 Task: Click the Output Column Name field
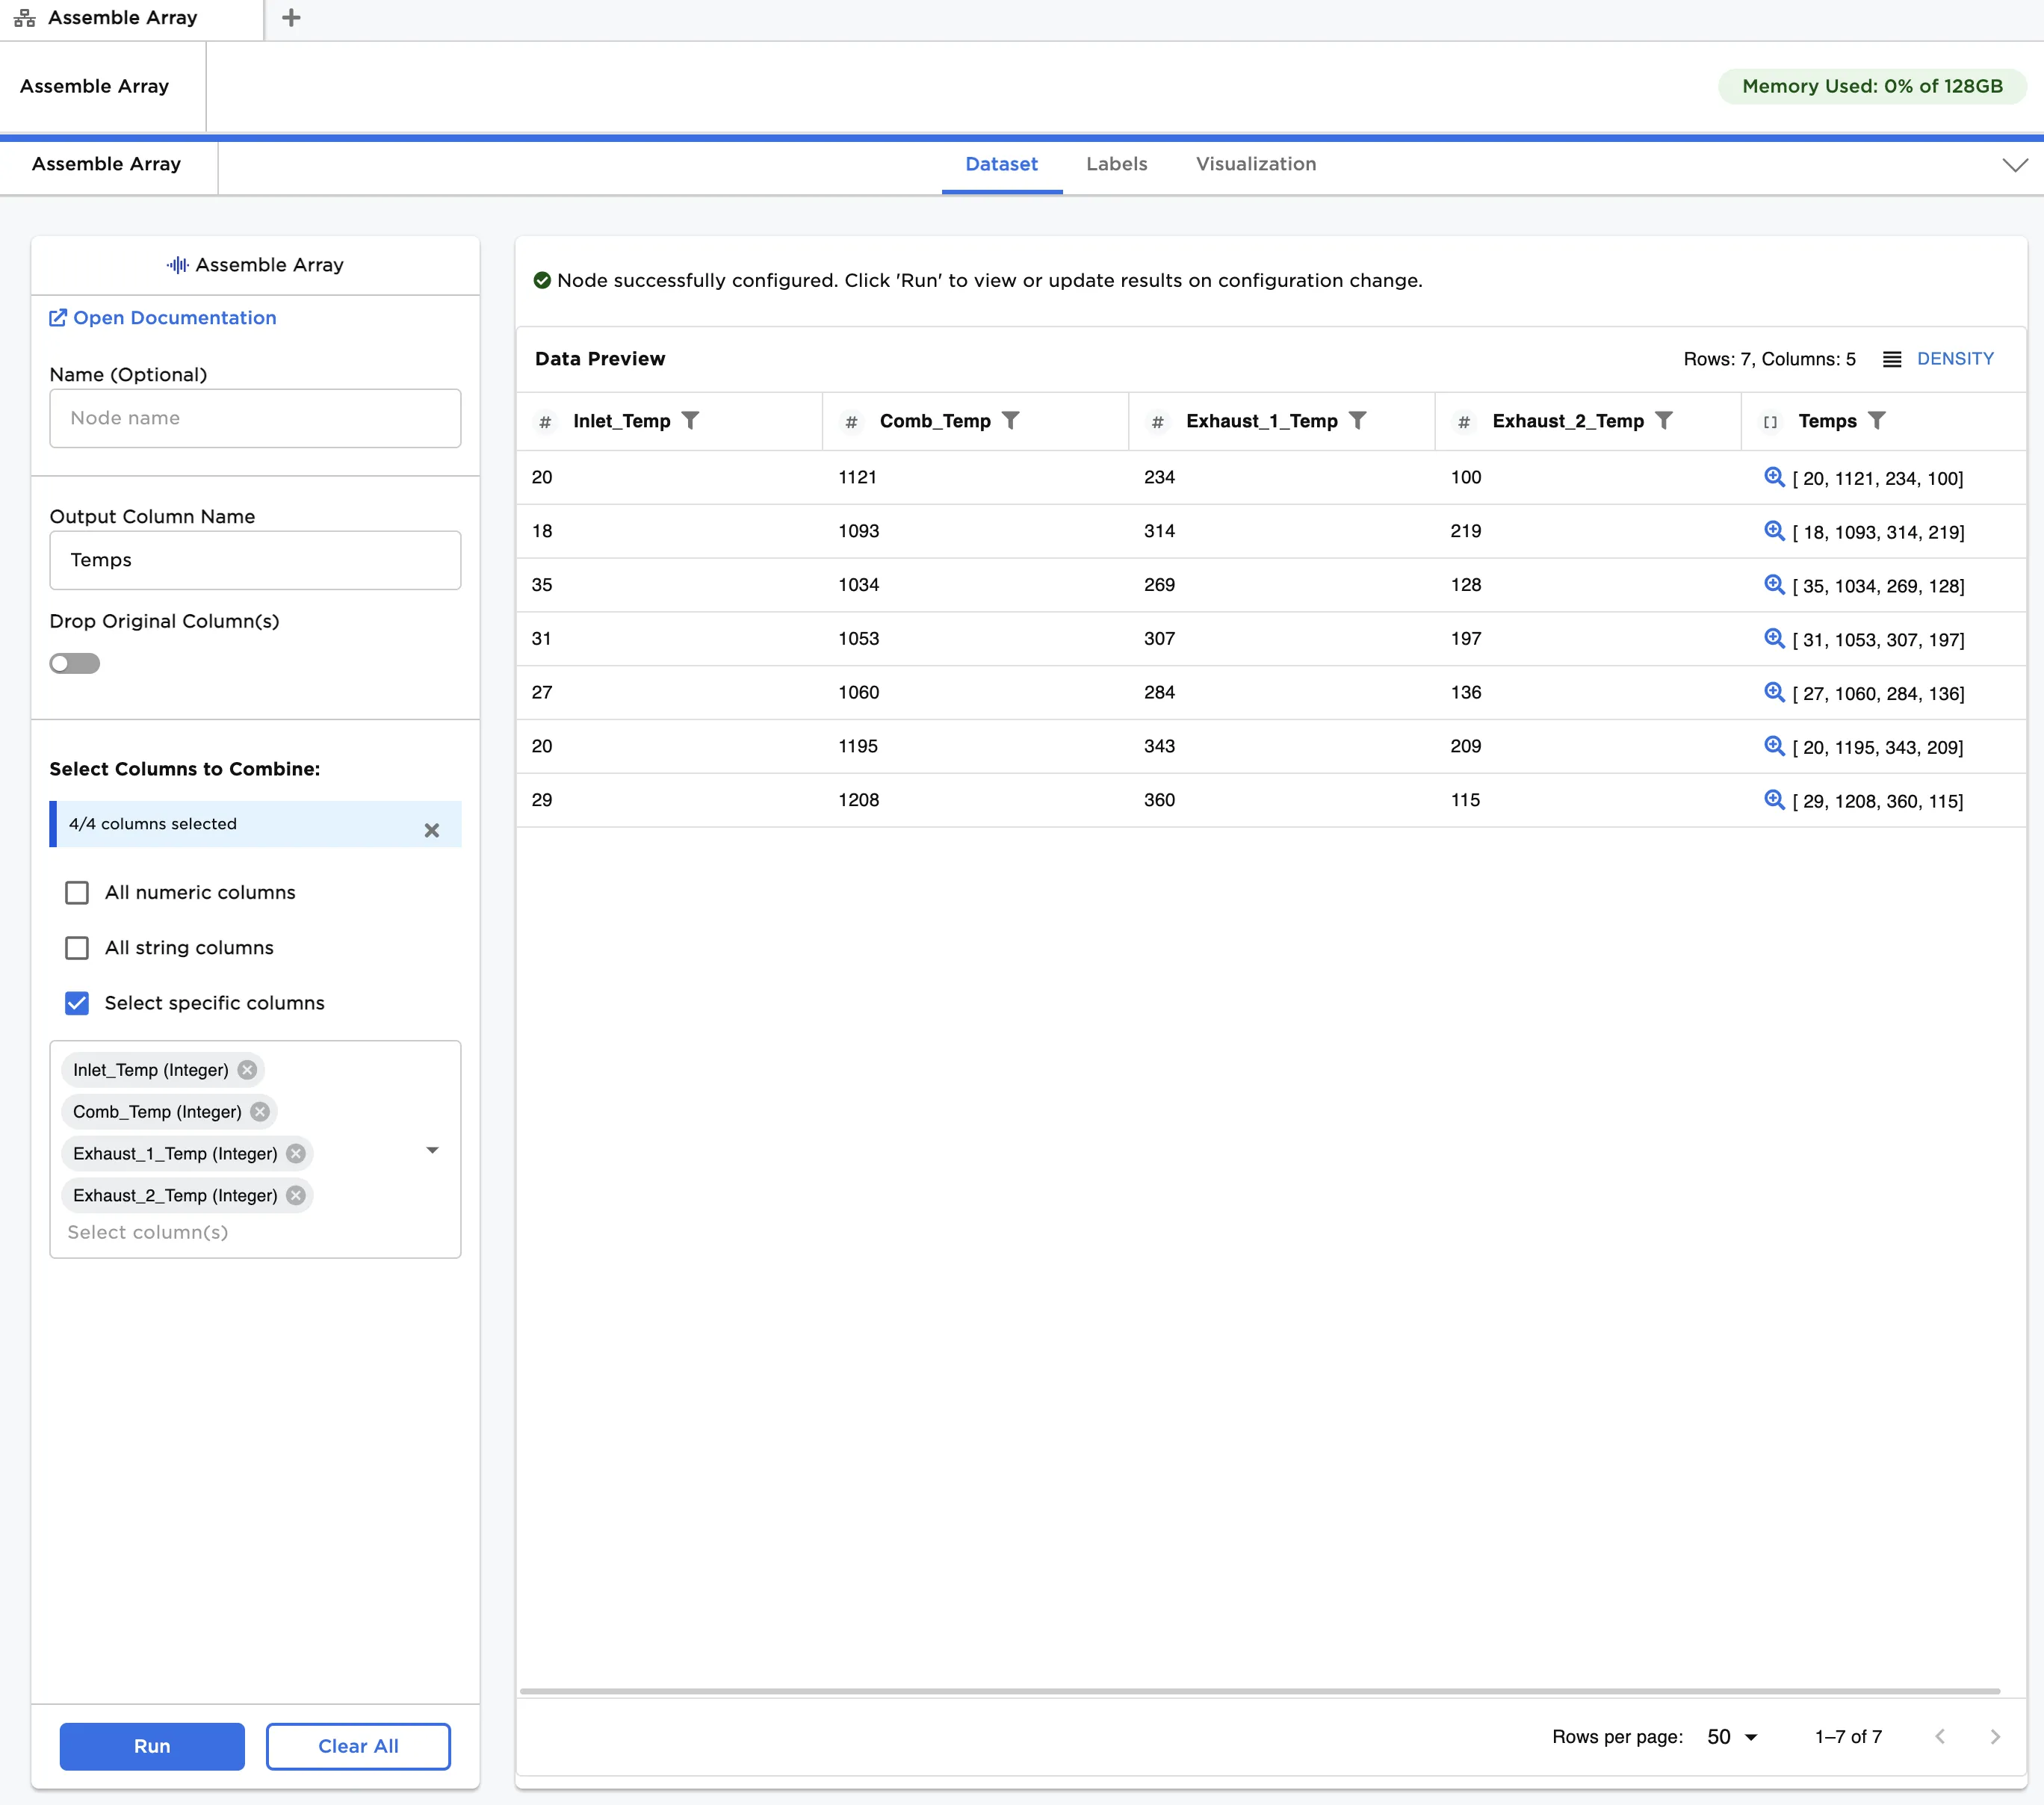coord(255,560)
